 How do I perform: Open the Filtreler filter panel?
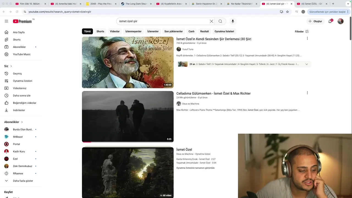(302, 31)
